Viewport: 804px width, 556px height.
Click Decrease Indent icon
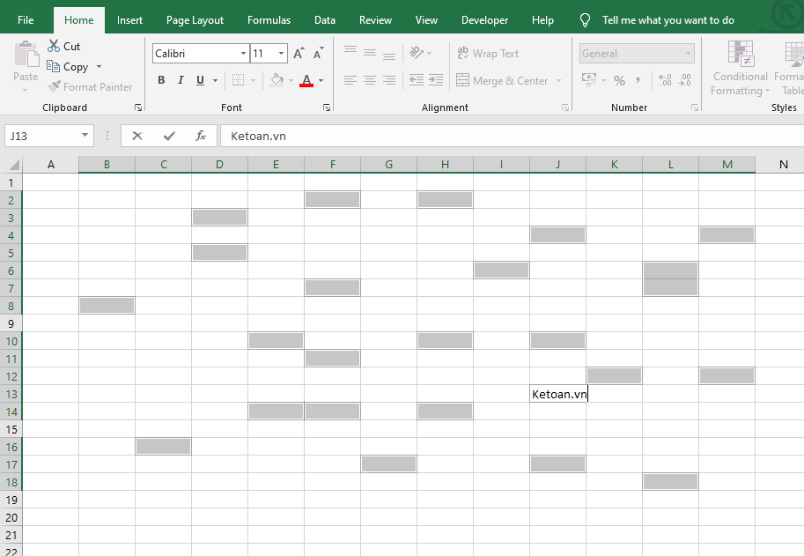417,79
